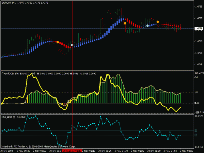Click the '3 Nov 01:42' time axis label
The image size is (204, 153).
pos(138,151)
